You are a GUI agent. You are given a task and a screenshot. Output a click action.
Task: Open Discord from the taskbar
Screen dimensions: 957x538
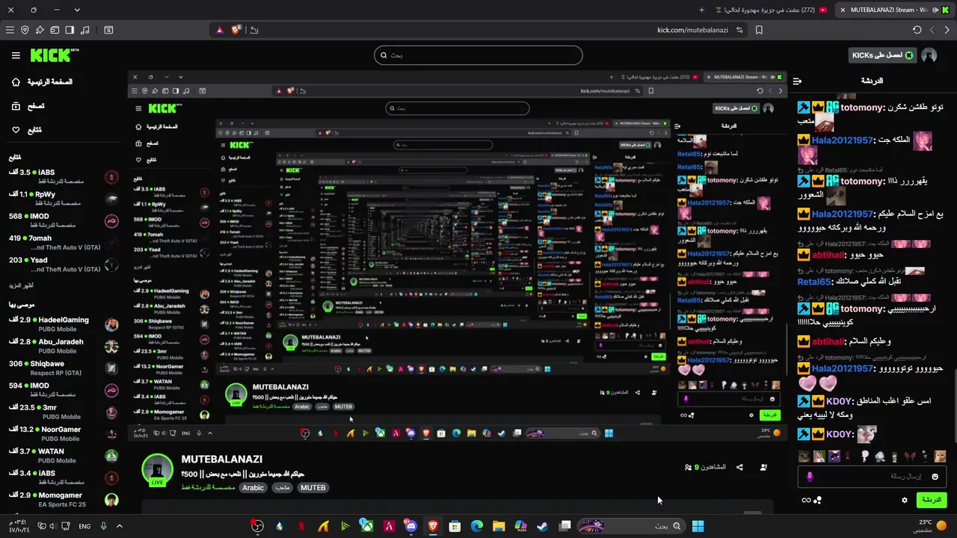pyautogui.click(x=410, y=526)
